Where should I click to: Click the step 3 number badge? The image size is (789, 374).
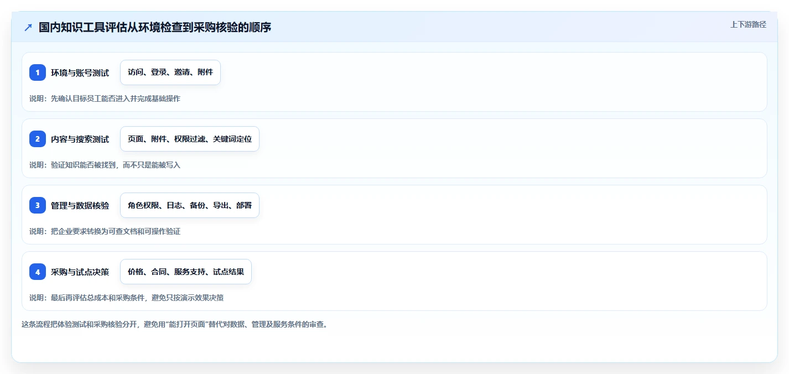(x=38, y=205)
